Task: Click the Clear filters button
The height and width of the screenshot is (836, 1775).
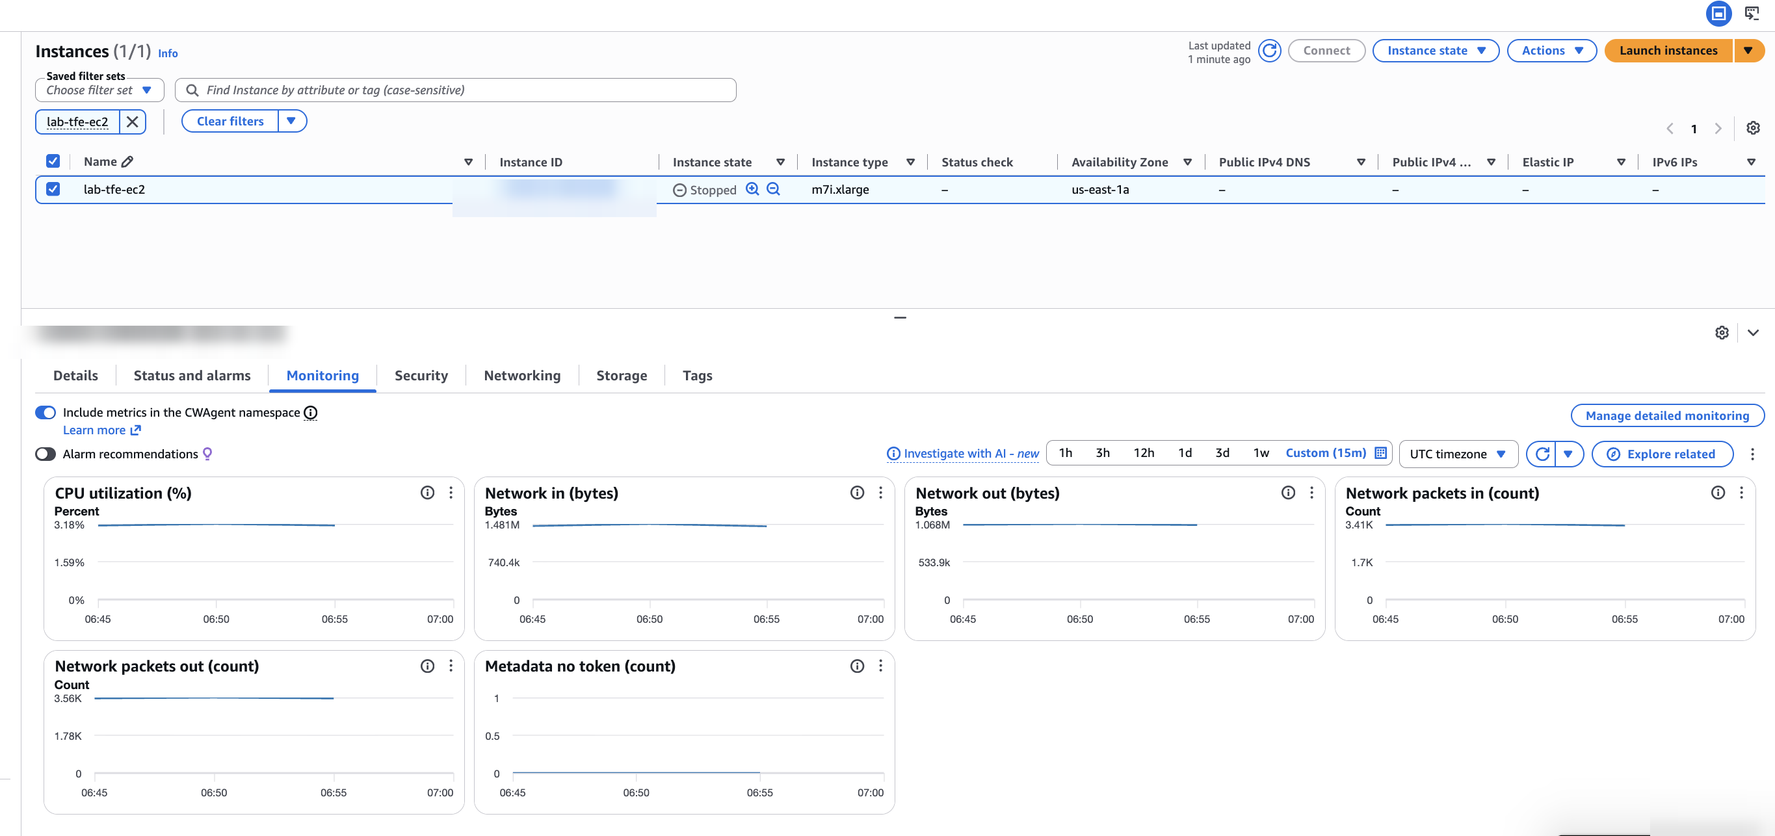Action: click(230, 122)
